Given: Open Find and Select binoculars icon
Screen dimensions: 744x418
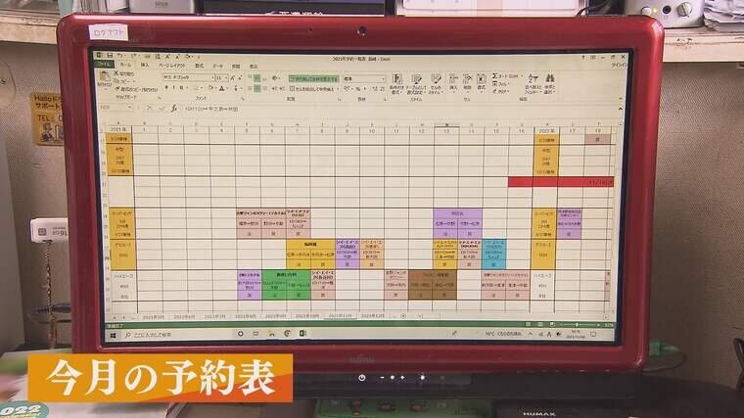Looking at the screenshot, I should click(x=550, y=78).
